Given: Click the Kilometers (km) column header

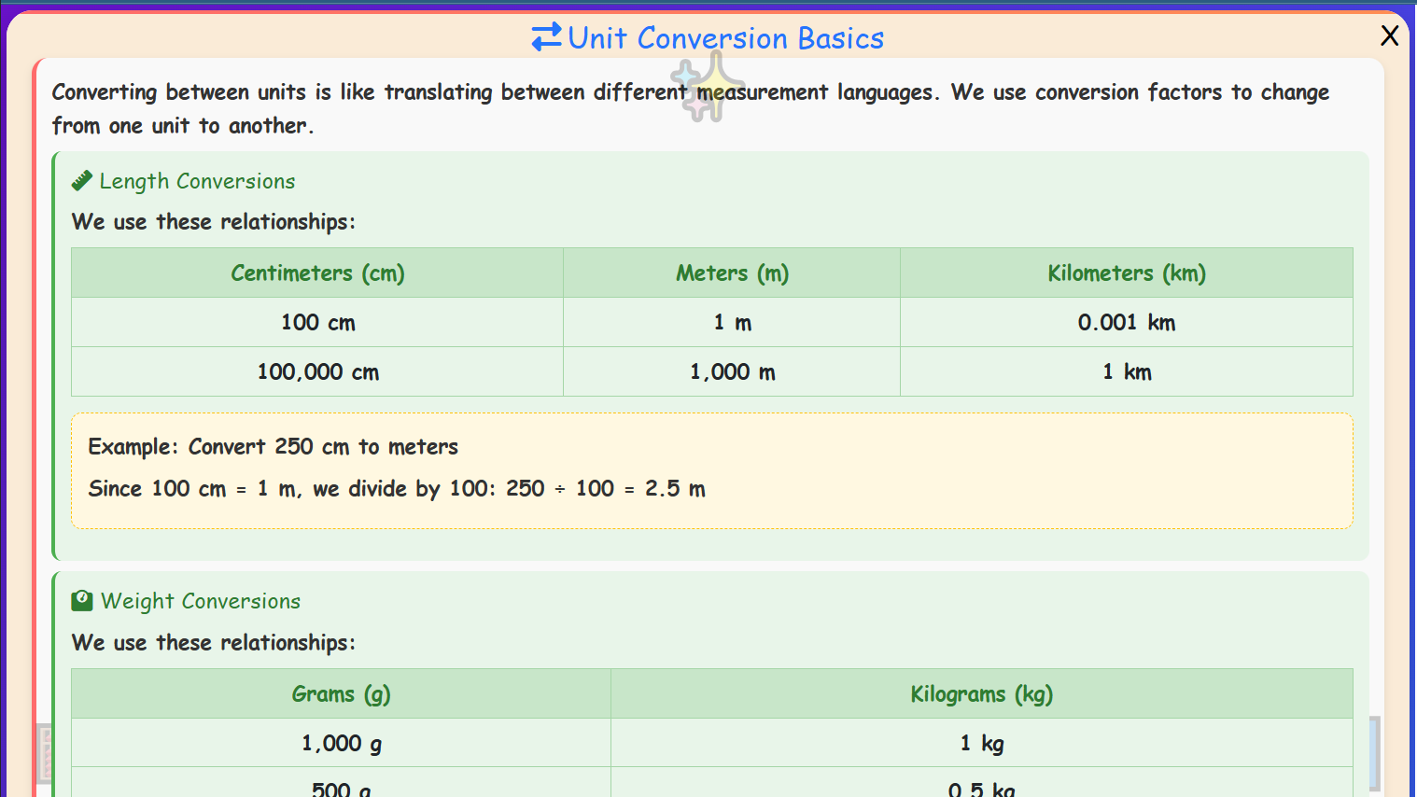Looking at the screenshot, I should click(x=1126, y=273).
